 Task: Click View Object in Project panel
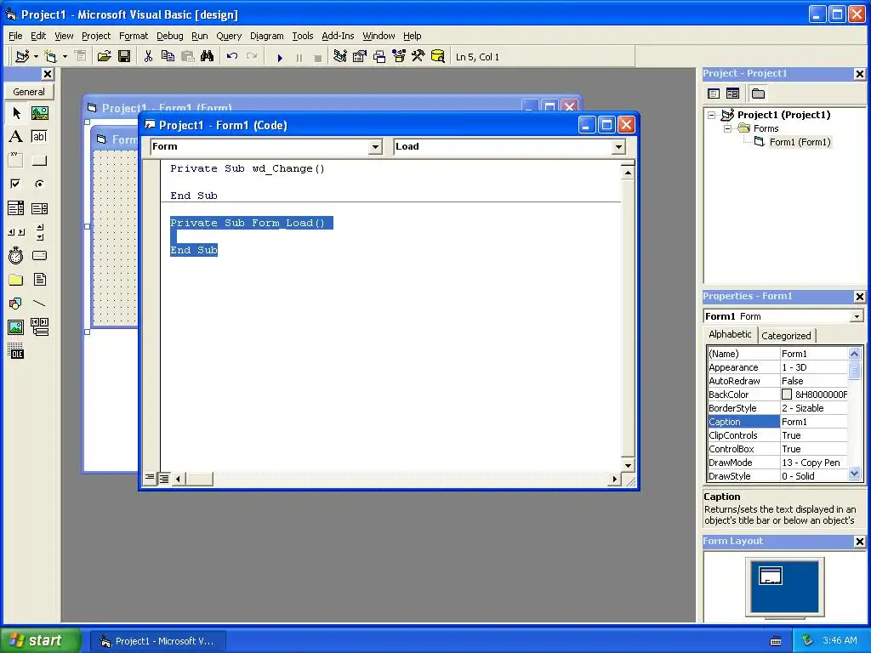[732, 94]
